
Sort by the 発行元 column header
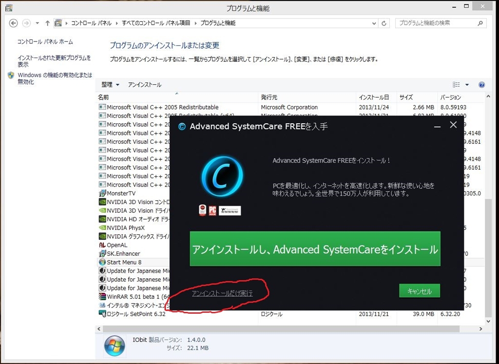[307, 97]
